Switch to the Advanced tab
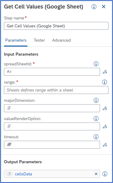113x183 pixels. pos(61,40)
